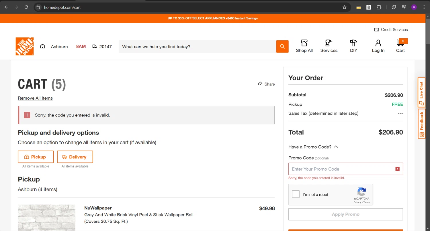This screenshot has width=430, height=231.
Task: Click the orange search magnifier button
Action: coord(282,46)
